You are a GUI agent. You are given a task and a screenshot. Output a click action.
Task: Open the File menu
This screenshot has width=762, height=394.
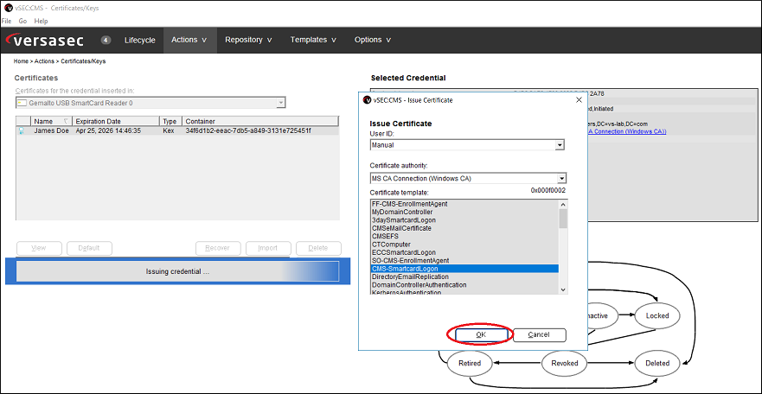click(6, 22)
